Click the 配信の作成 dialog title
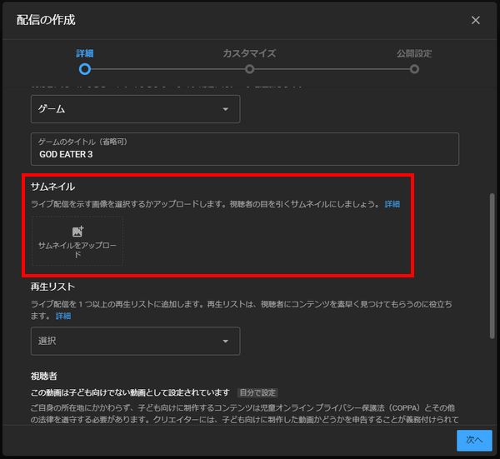Screen dimensions: 500x459 (46, 20)
